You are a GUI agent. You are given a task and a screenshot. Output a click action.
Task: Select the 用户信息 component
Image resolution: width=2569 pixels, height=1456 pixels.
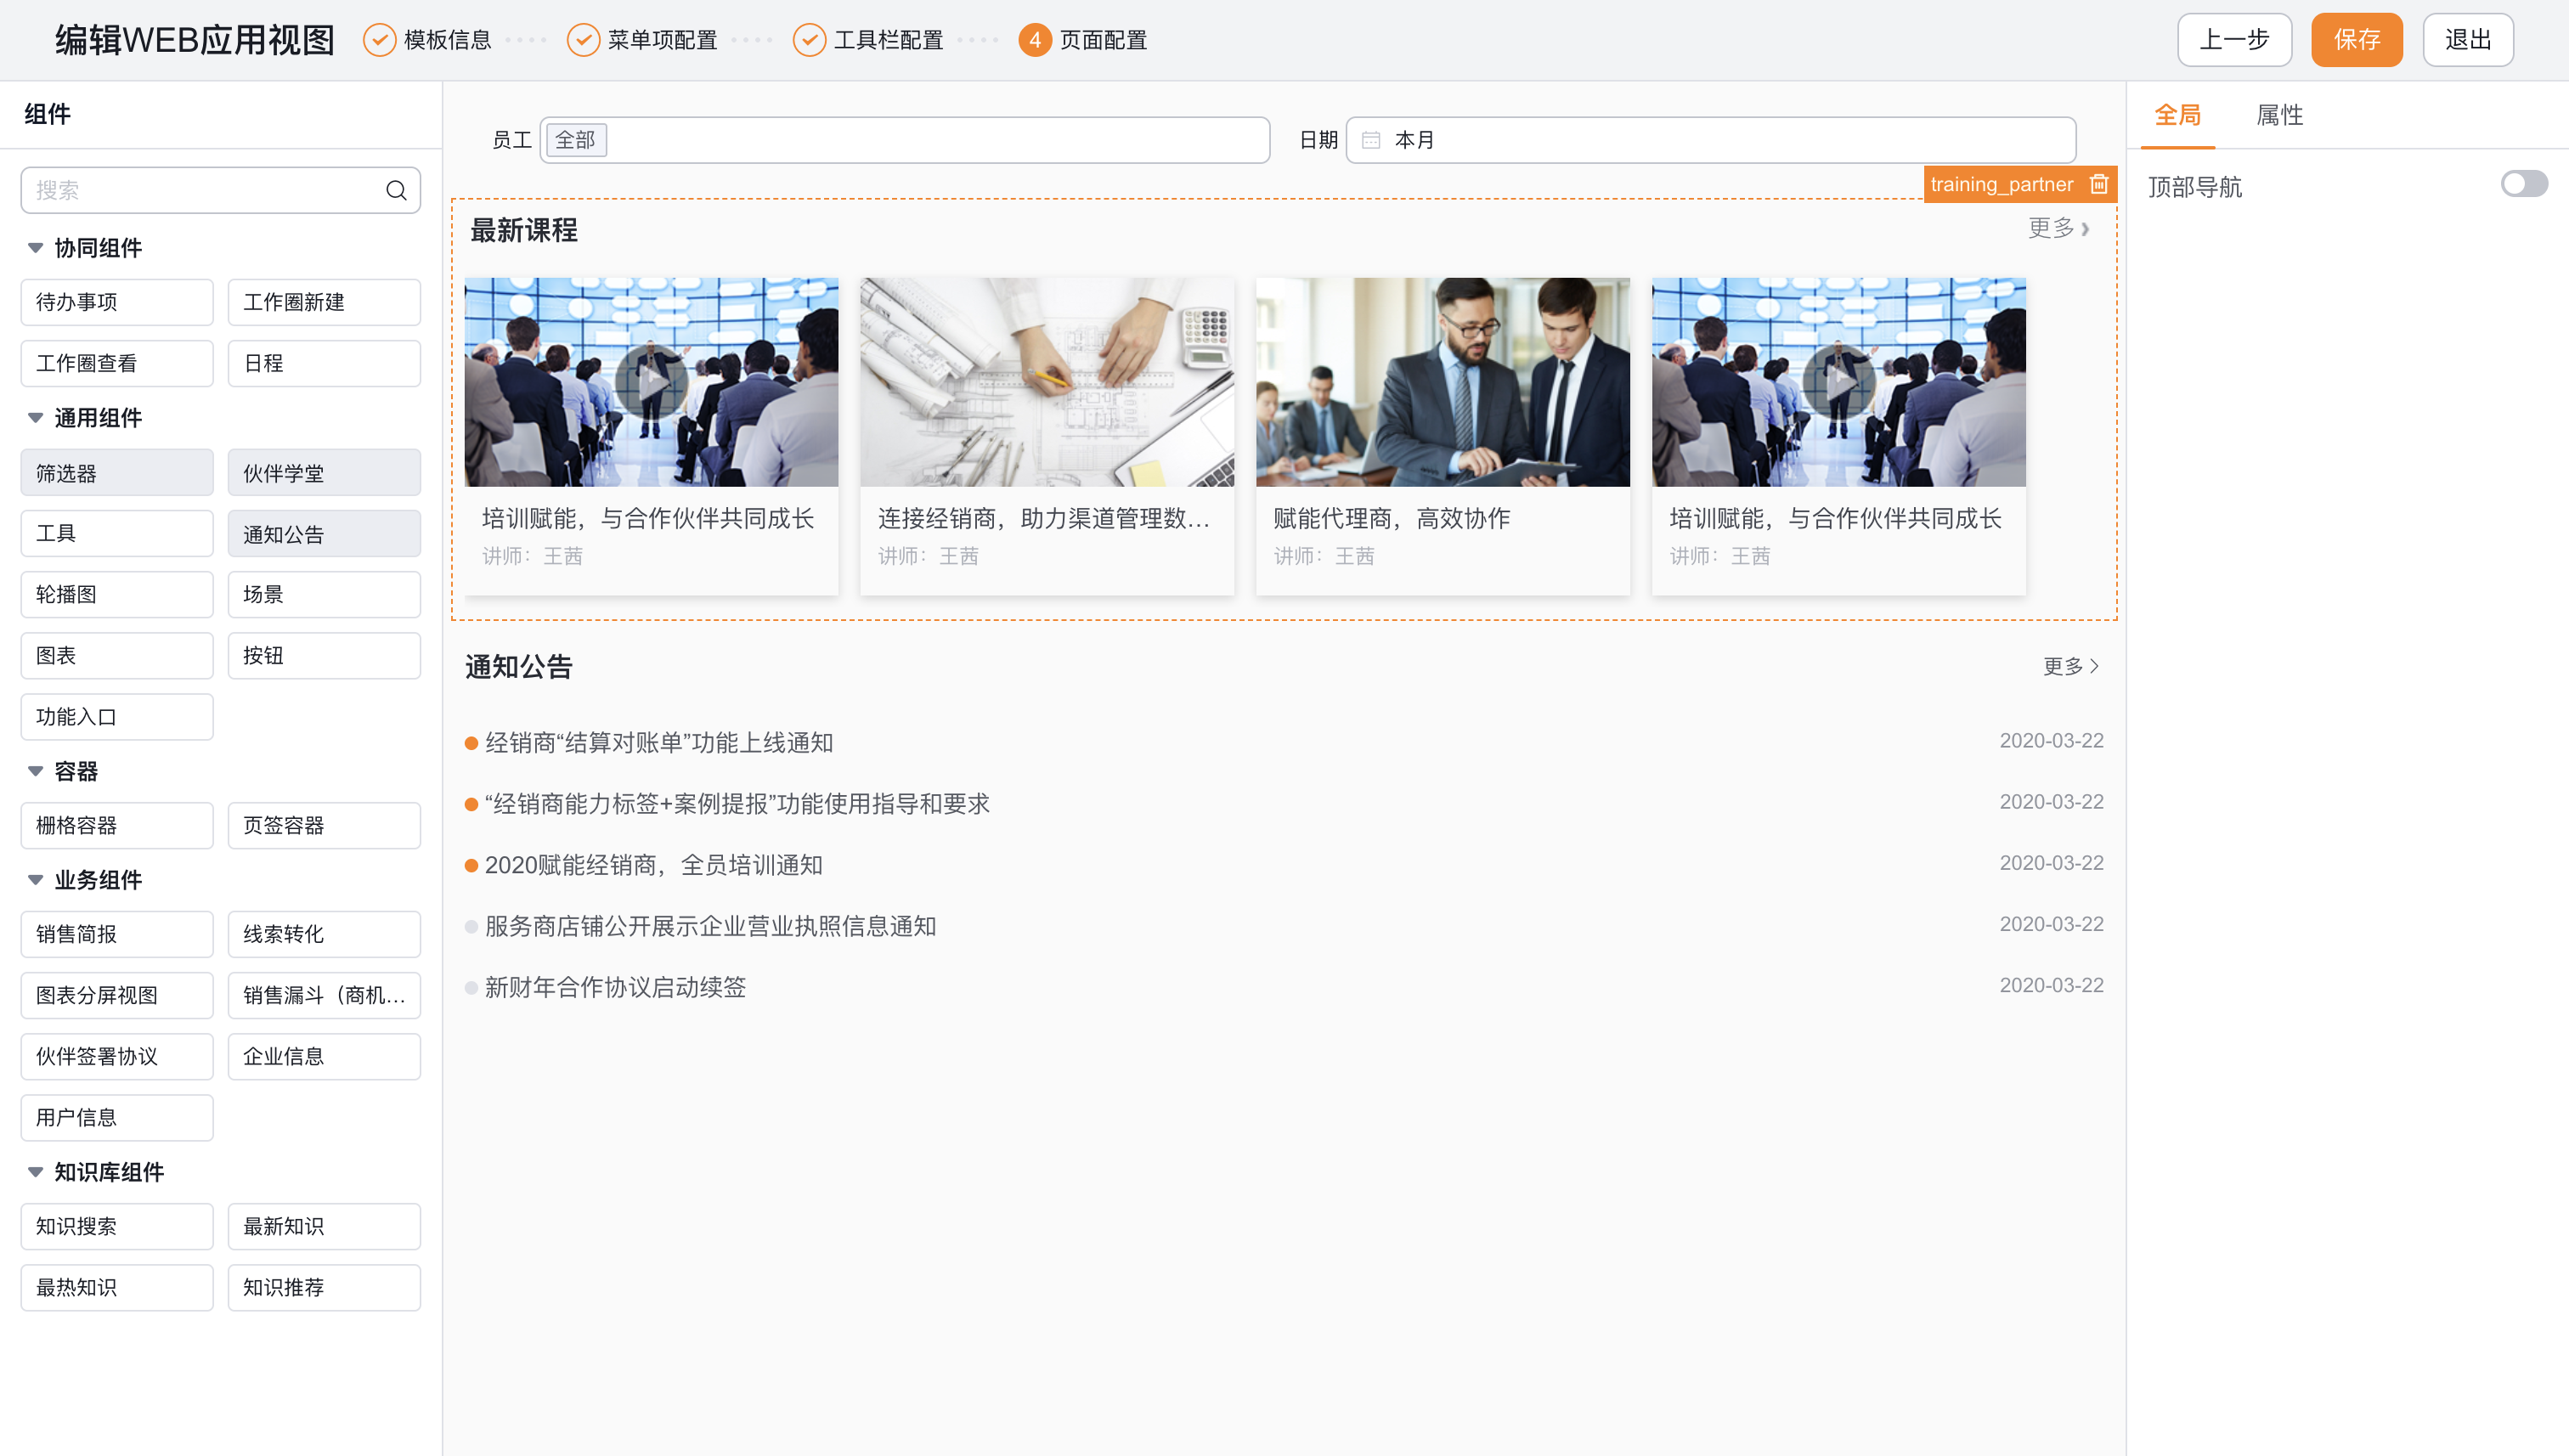pyautogui.click(x=117, y=1118)
